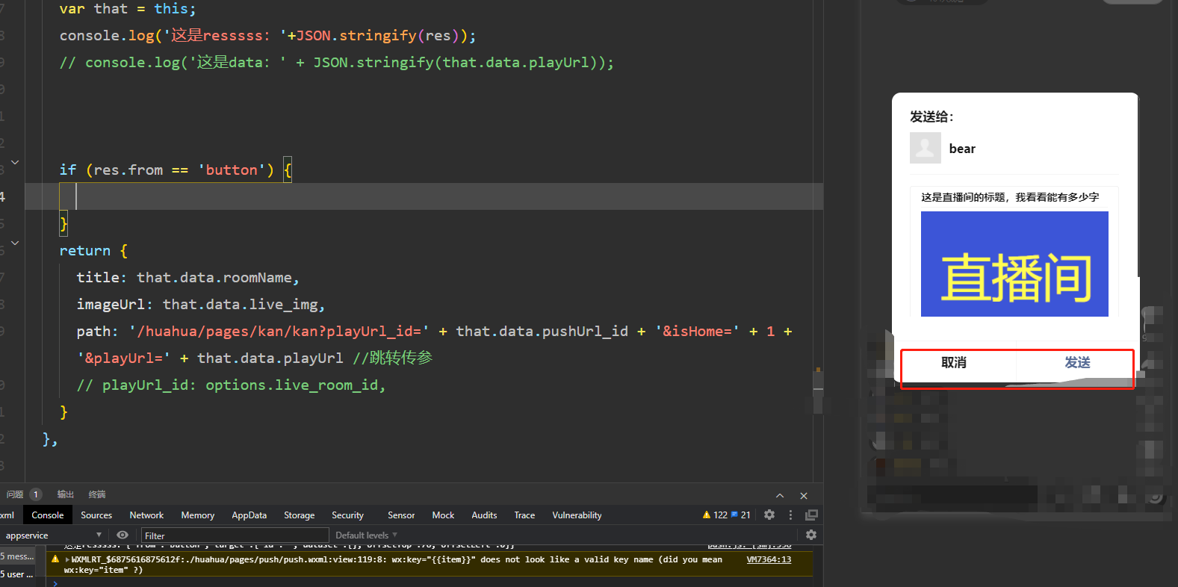The height and width of the screenshot is (587, 1178).
Task: Switch to the Storage tab
Action: coord(299,515)
